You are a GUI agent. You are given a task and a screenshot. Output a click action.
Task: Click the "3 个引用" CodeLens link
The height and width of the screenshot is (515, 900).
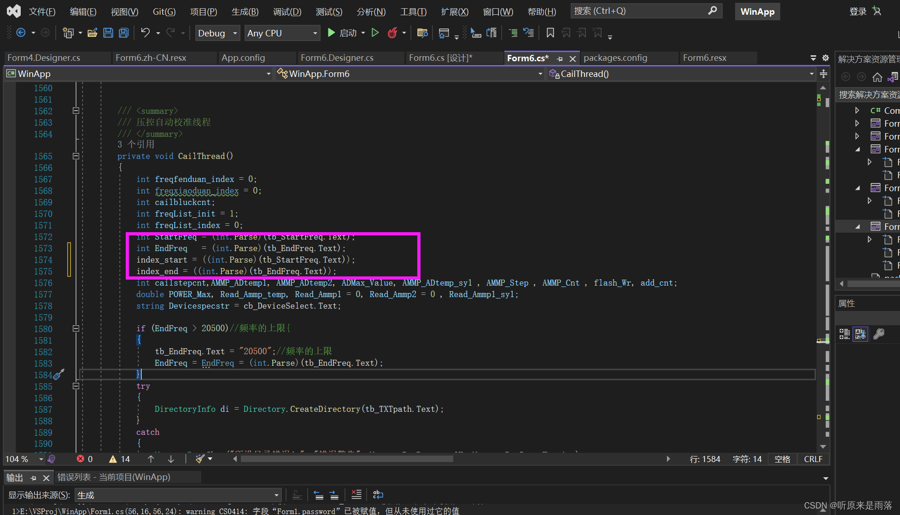coord(136,144)
